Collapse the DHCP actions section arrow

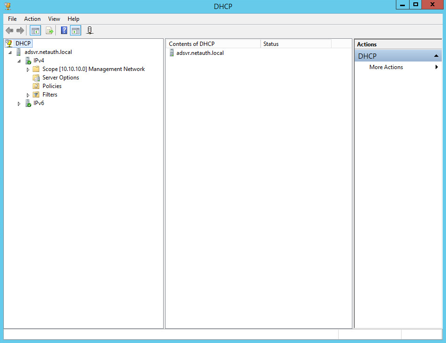point(436,56)
